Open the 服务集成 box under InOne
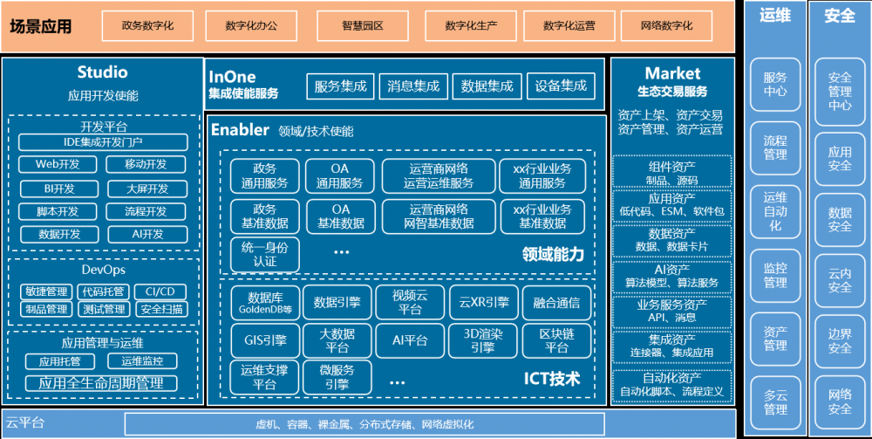The image size is (872, 439). [x=340, y=86]
